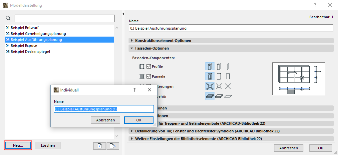Uncheck the Profile checkbox

(149, 67)
